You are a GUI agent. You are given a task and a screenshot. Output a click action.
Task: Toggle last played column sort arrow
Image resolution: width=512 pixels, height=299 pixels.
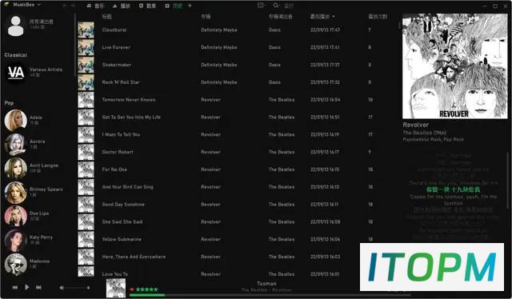coord(334,17)
